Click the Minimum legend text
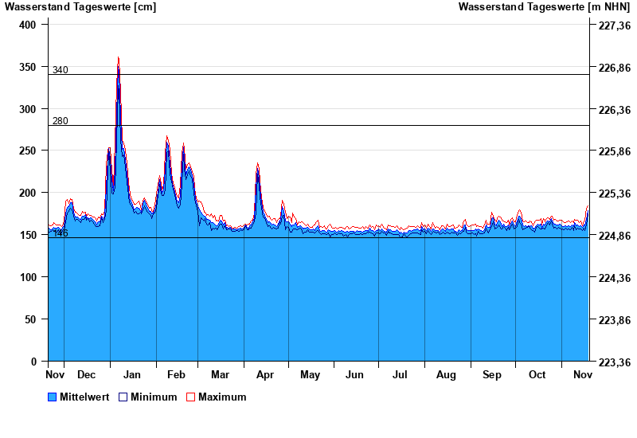Viewport: 637px width, 438px height. (x=154, y=397)
